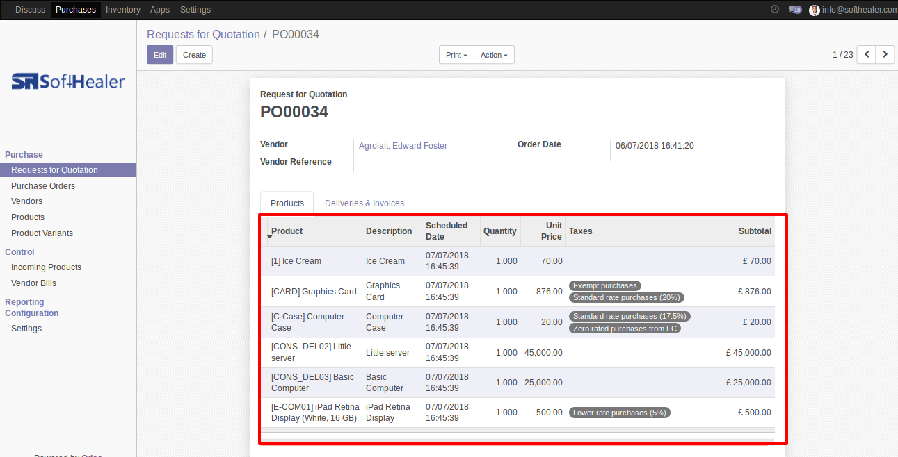Click the £ 25,000.00 subtotal cell
898x457 pixels.
pyautogui.click(x=748, y=383)
